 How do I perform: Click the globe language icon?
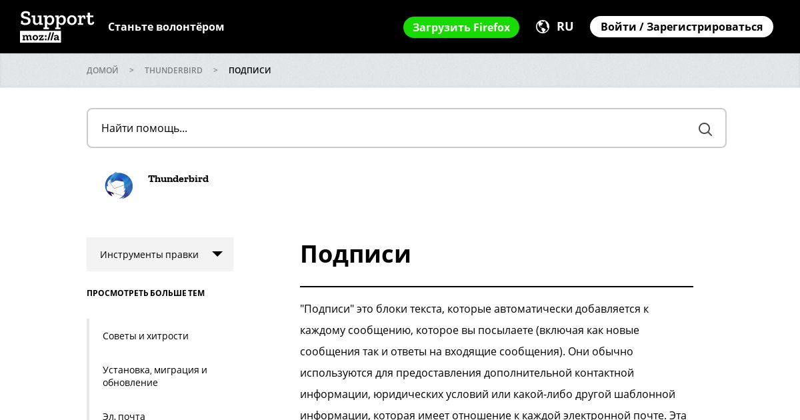pos(543,27)
